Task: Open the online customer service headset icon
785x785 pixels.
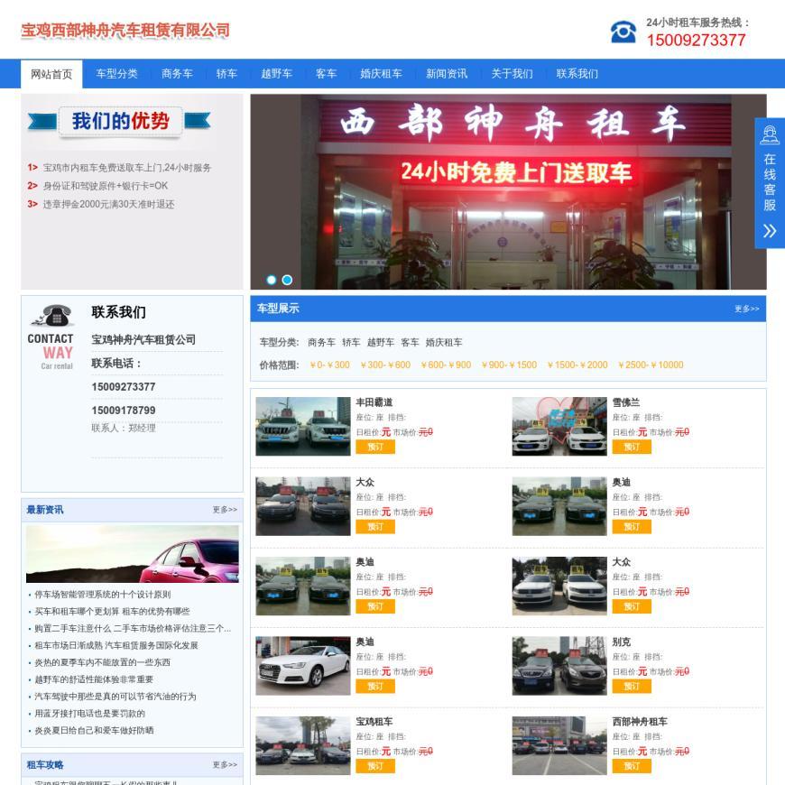Action: pyautogui.click(x=770, y=135)
